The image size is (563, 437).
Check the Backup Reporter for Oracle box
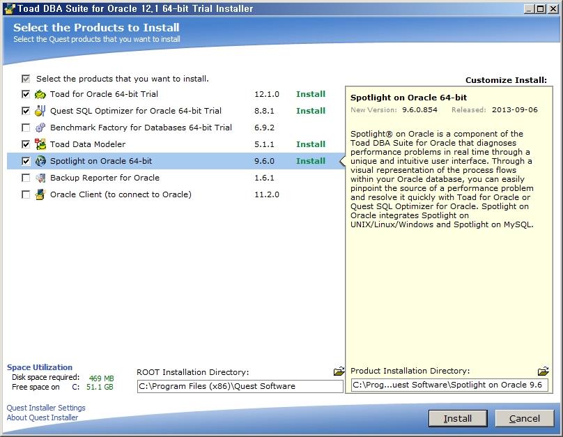point(26,178)
